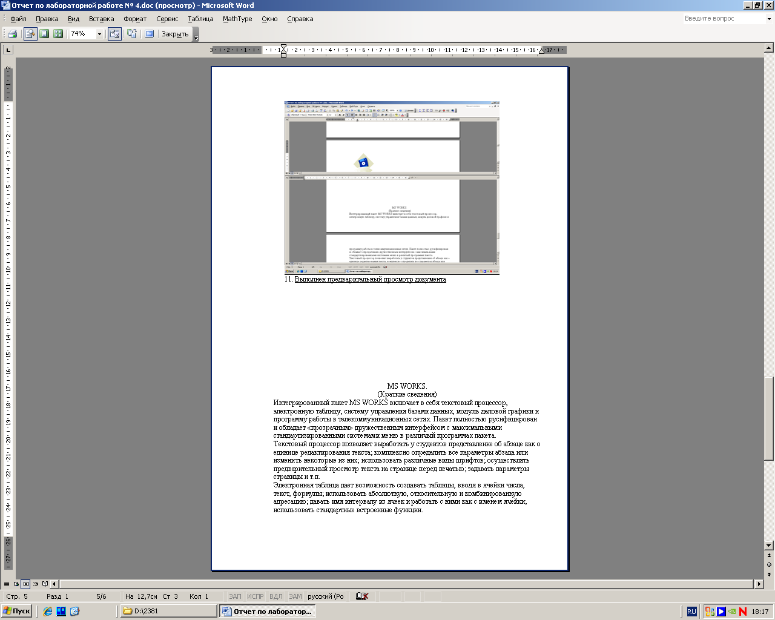The image size is (775, 620).
Task: Switch to Normal view icon
Action: 7,584
